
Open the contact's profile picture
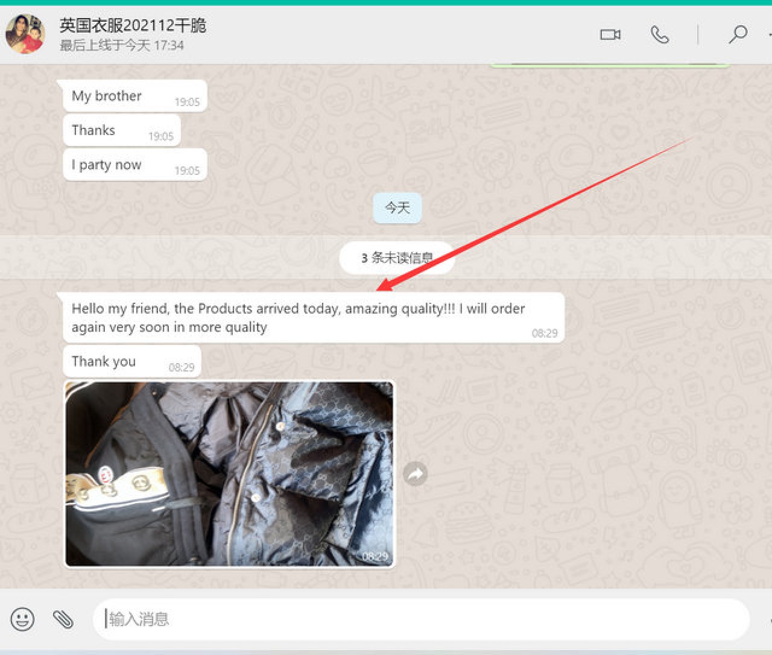25,34
